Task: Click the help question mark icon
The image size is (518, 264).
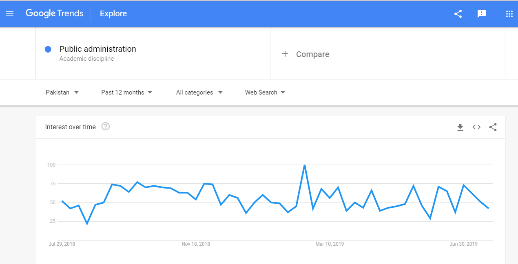Action: (x=106, y=127)
